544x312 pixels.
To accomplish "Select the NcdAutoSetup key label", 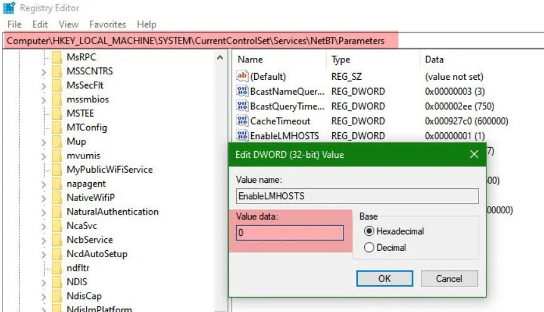I will 97,254.
